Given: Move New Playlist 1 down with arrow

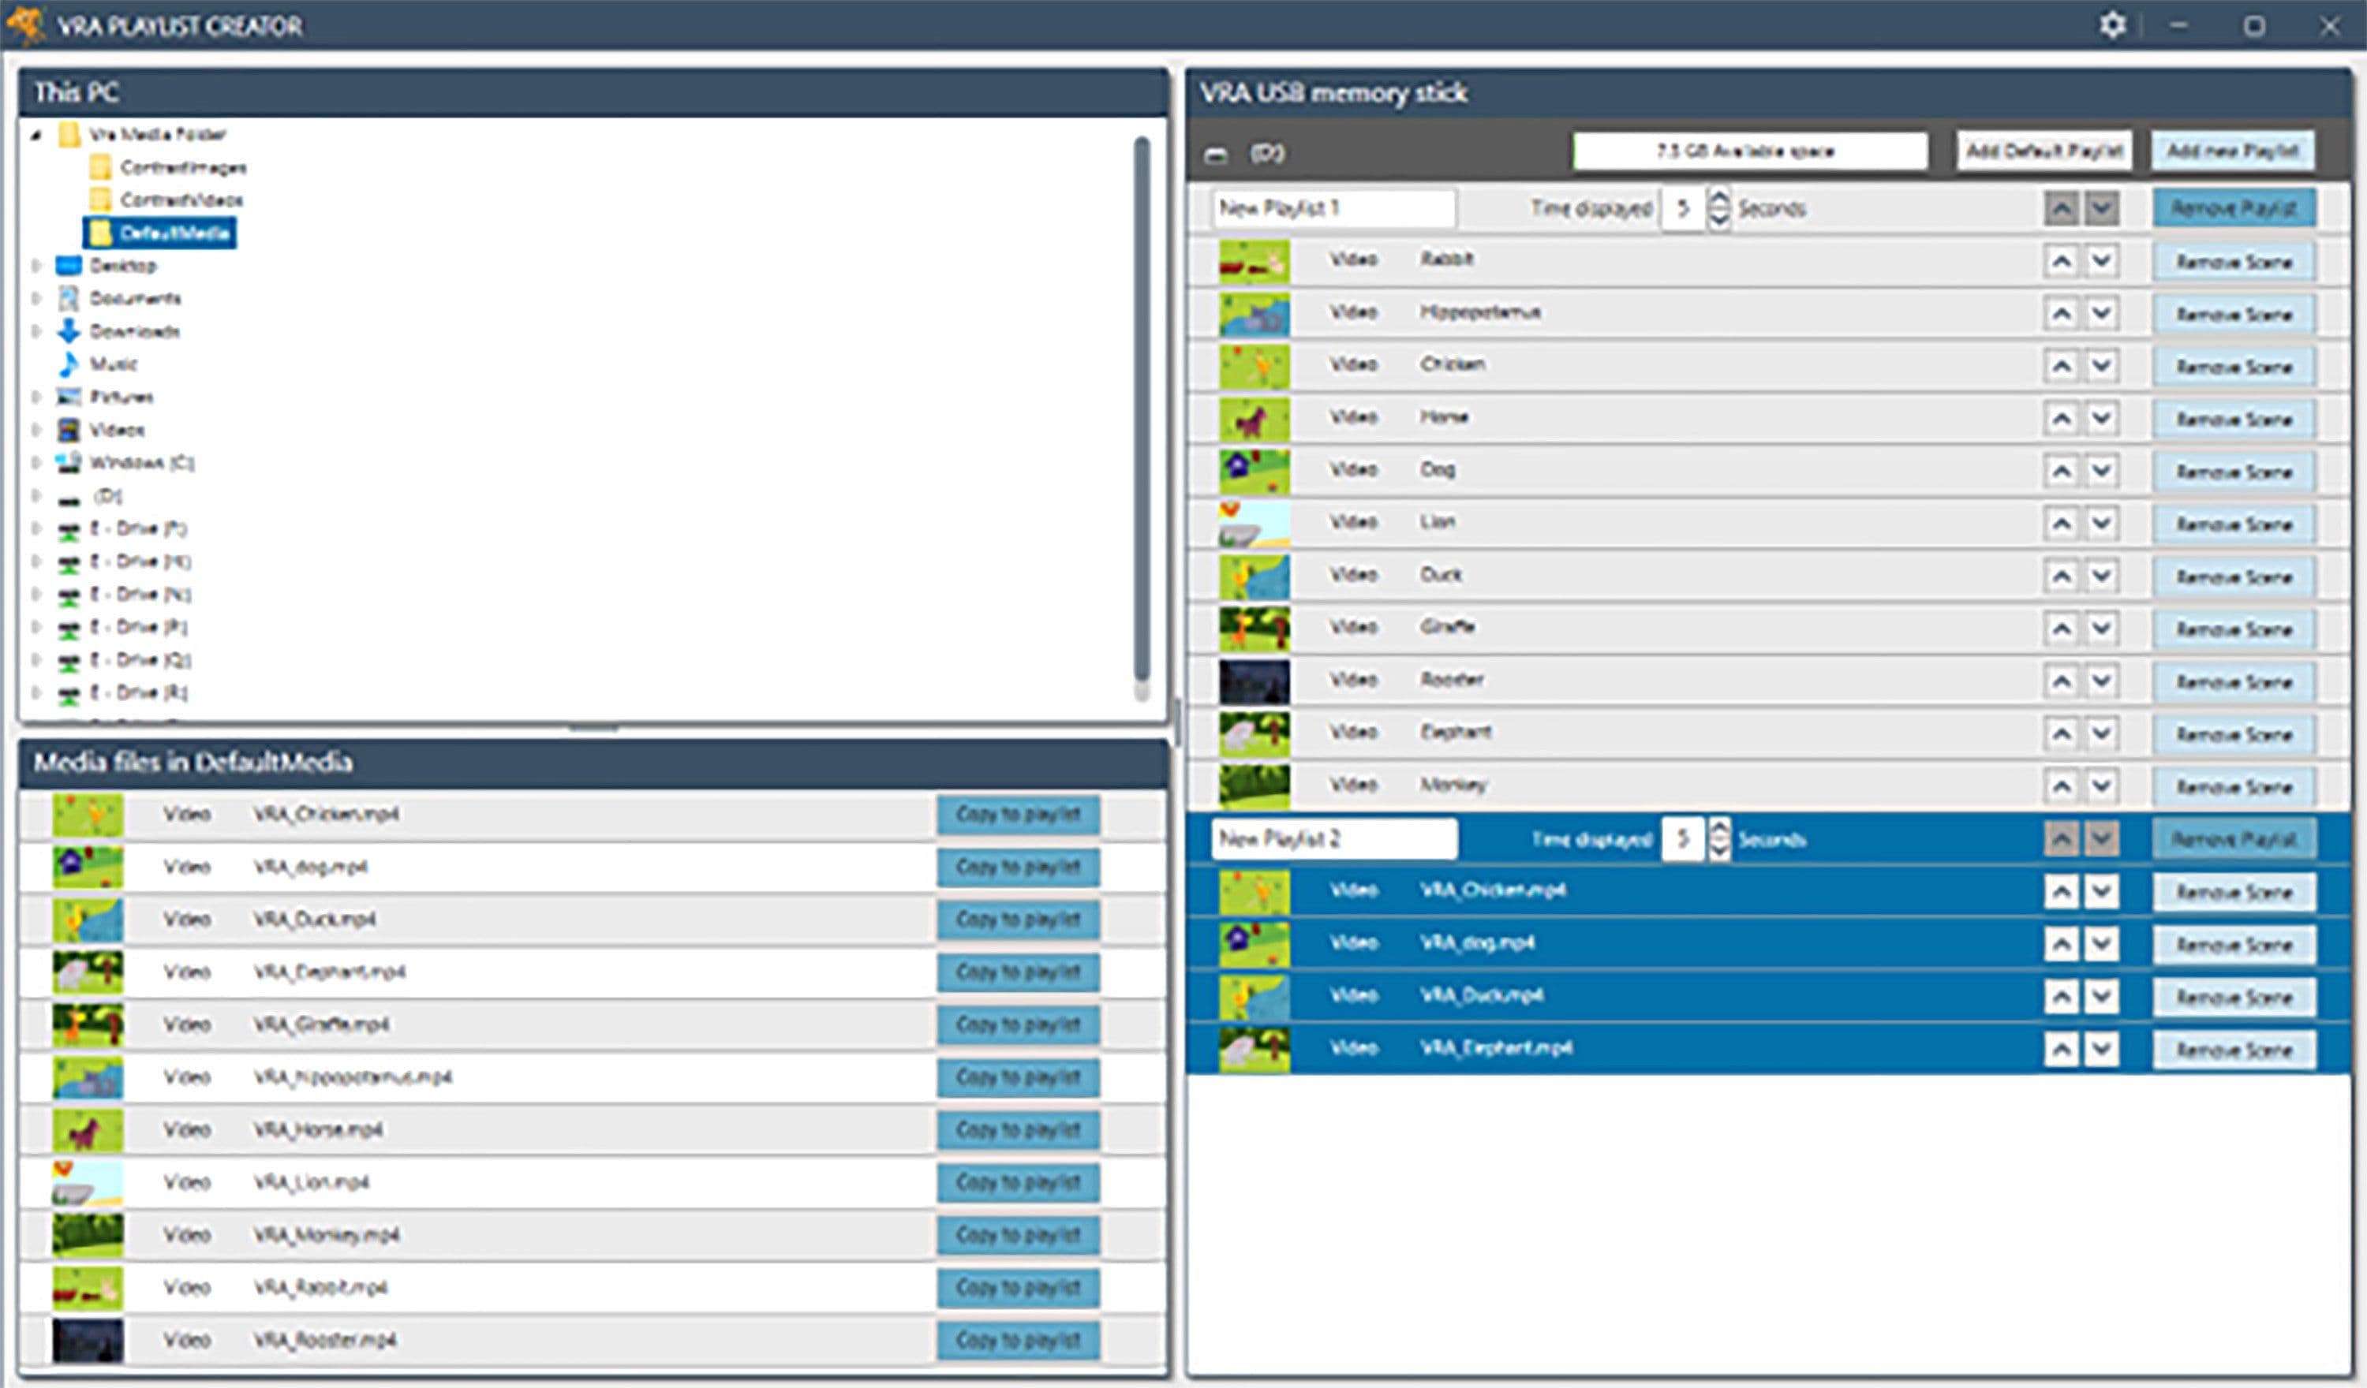Looking at the screenshot, I should point(2102,208).
